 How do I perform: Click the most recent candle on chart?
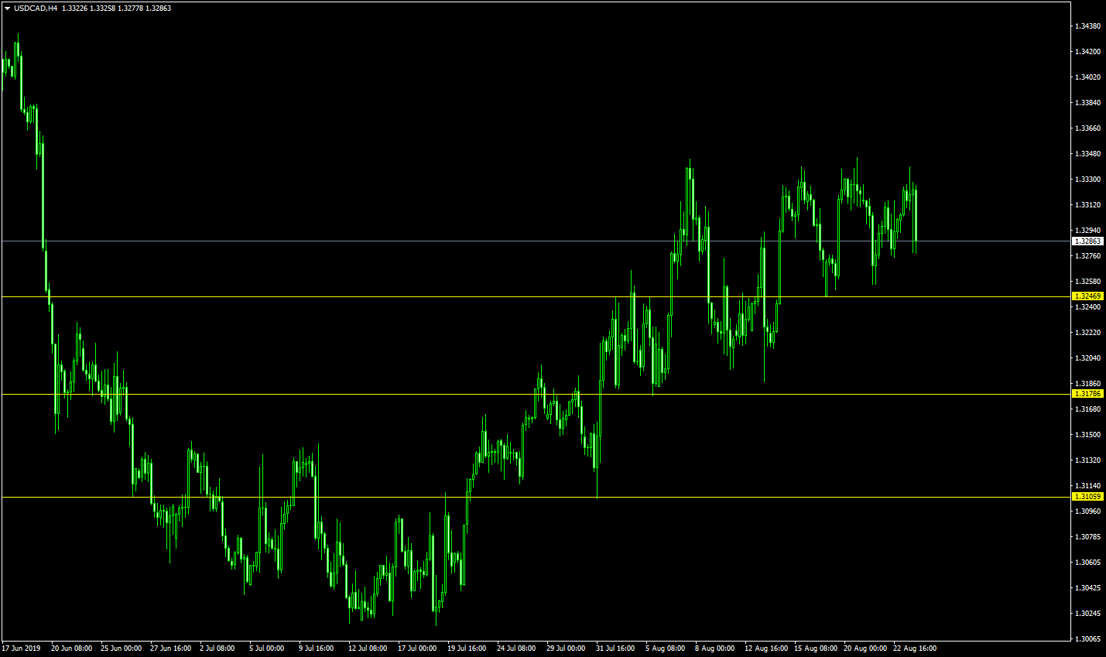[x=916, y=217]
